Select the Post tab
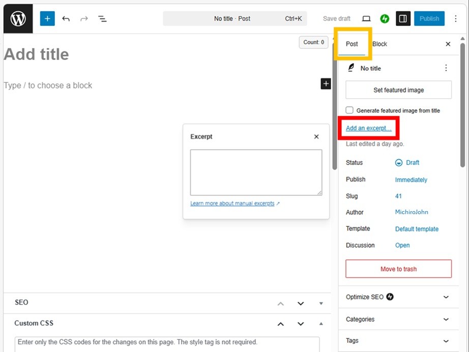This screenshot has width=469, height=352. coord(352,44)
